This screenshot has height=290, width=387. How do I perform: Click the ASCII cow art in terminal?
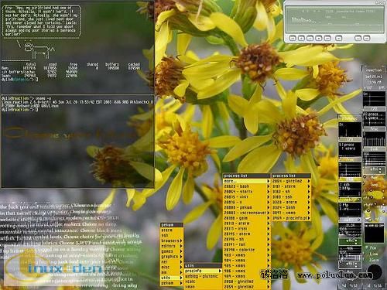pyautogui.click(x=39, y=50)
